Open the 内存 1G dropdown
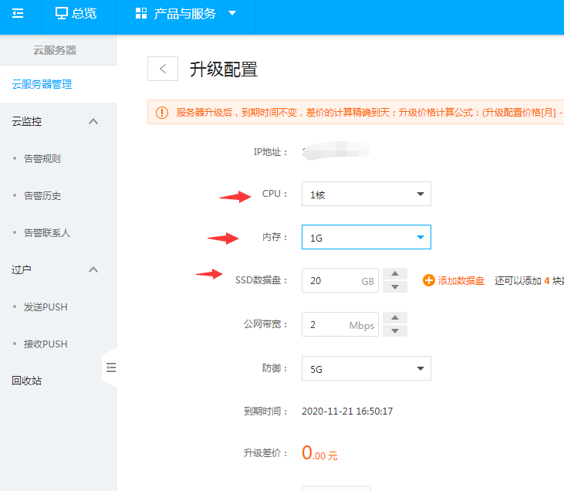This screenshot has height=491, width=564. [x=366, y=238]
